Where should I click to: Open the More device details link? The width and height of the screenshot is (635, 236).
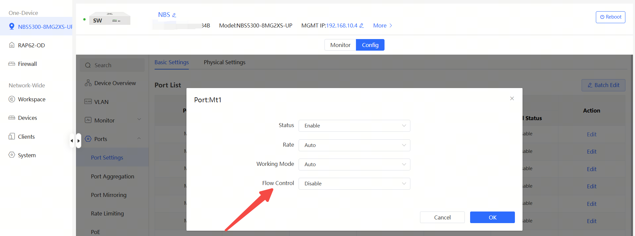point(382,26)
